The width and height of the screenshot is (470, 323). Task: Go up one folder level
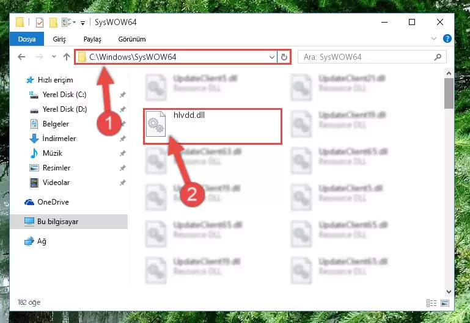pos(67,57)
